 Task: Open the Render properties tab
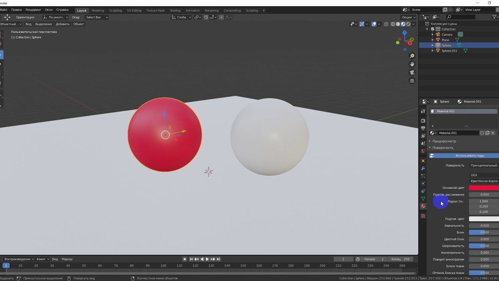tap(423, 121)
